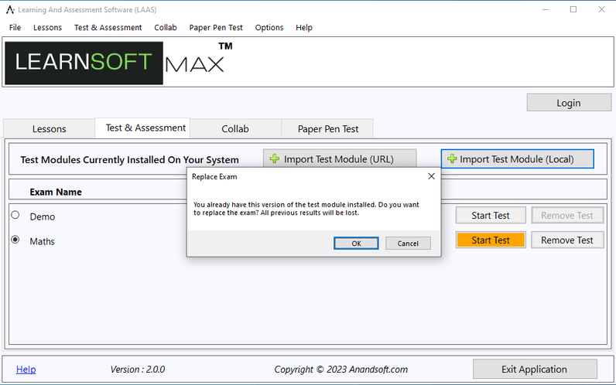Viewport: 616px width, 385px height.
Task: Click the green plus icon on Import URL
Action: [275, 159]
